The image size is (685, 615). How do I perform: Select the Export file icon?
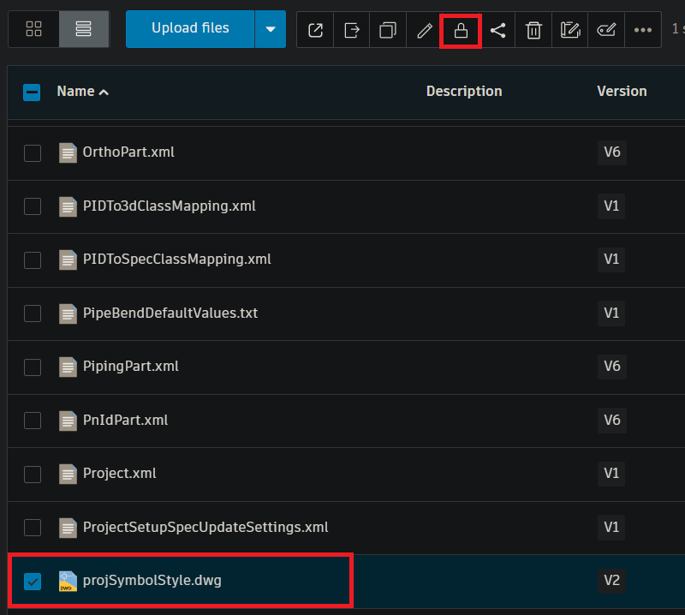351,30
